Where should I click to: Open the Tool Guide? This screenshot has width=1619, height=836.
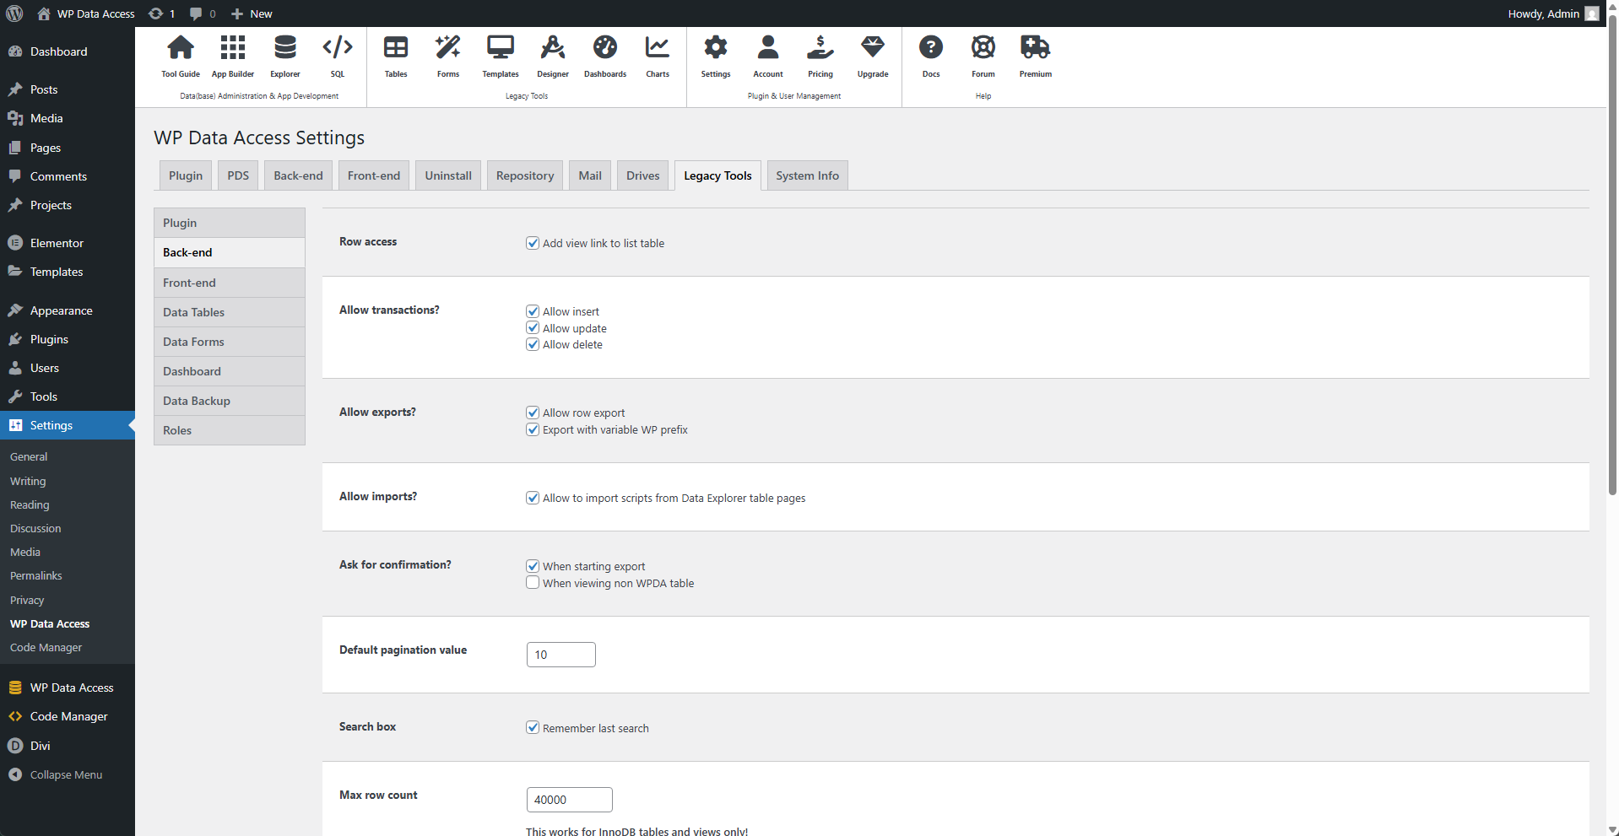(180, 55)
